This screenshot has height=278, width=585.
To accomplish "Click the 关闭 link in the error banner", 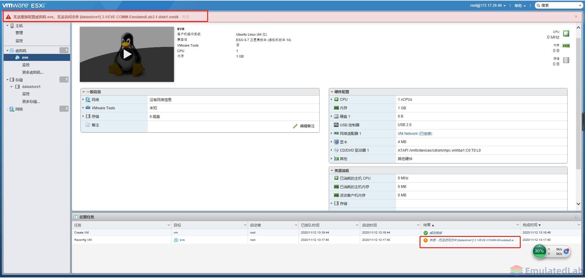I will [x=185, y=17].
